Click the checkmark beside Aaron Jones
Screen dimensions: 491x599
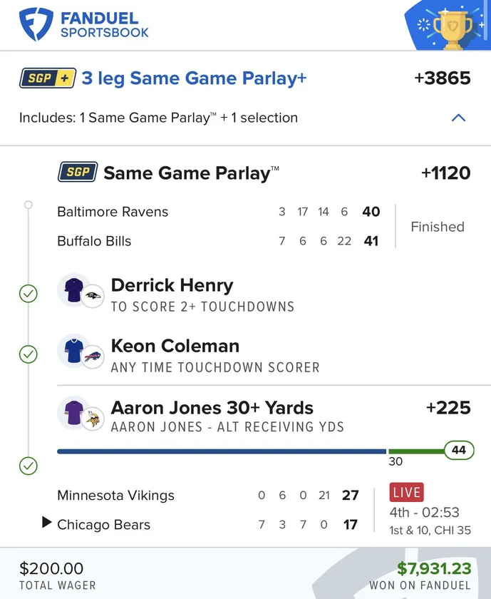click(28, 466)
